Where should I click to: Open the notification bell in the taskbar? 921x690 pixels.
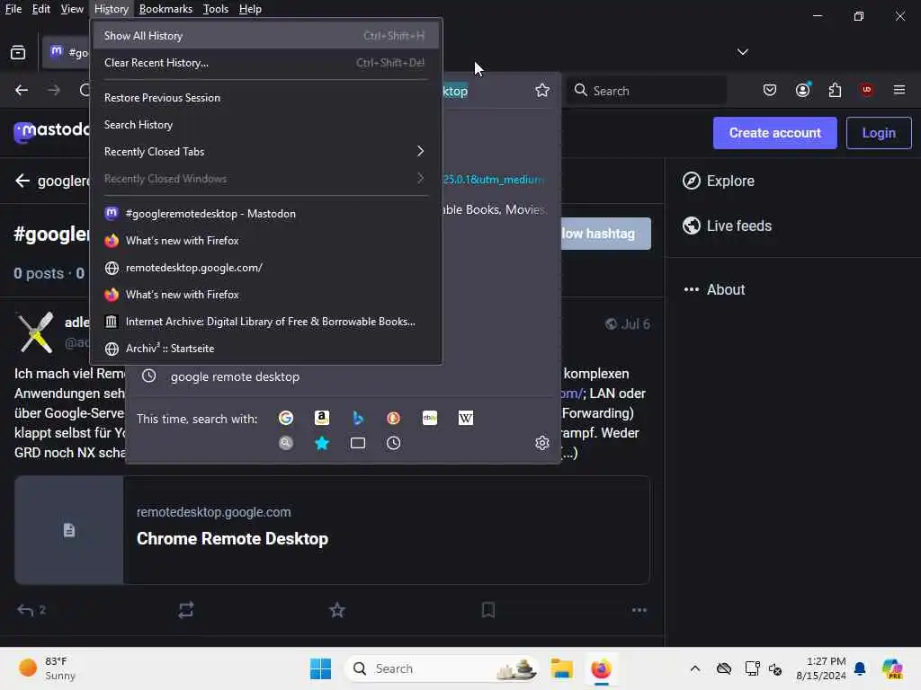point(860,668)
